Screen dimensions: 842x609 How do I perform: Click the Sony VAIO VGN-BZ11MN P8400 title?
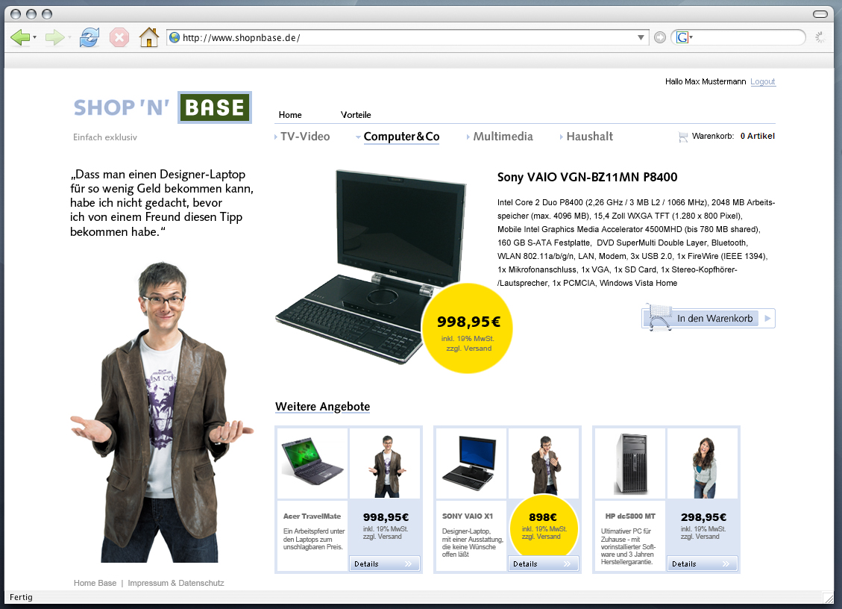588,178
